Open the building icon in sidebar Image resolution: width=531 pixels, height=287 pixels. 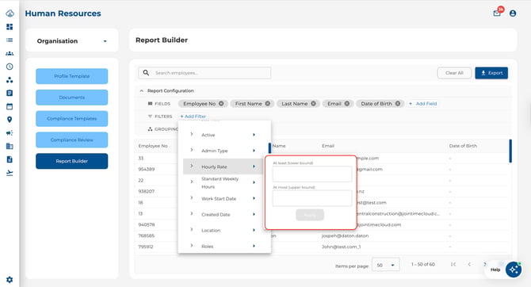coord(10,146)
